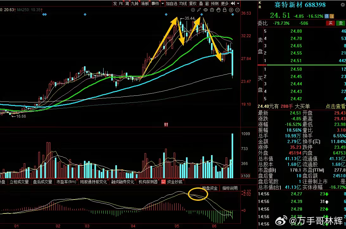Click sell level 5 price 24.80
Viewport: 346px width, 229px height.
coord(296,31)
